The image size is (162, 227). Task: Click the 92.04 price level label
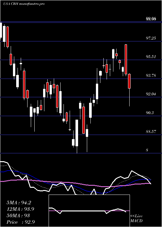click(151, 94)
